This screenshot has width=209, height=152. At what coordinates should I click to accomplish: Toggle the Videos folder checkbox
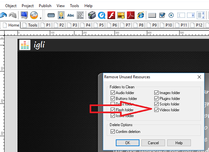click(x=157, y=110)
